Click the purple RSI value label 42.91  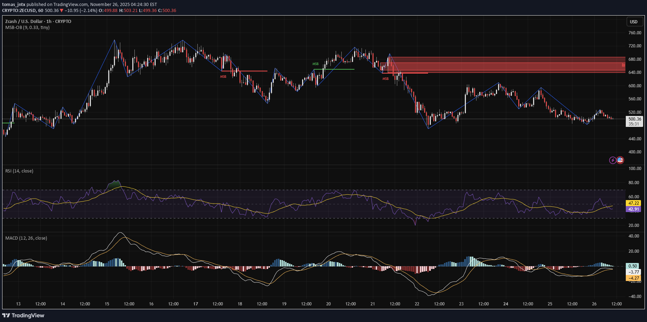point(634,209)
